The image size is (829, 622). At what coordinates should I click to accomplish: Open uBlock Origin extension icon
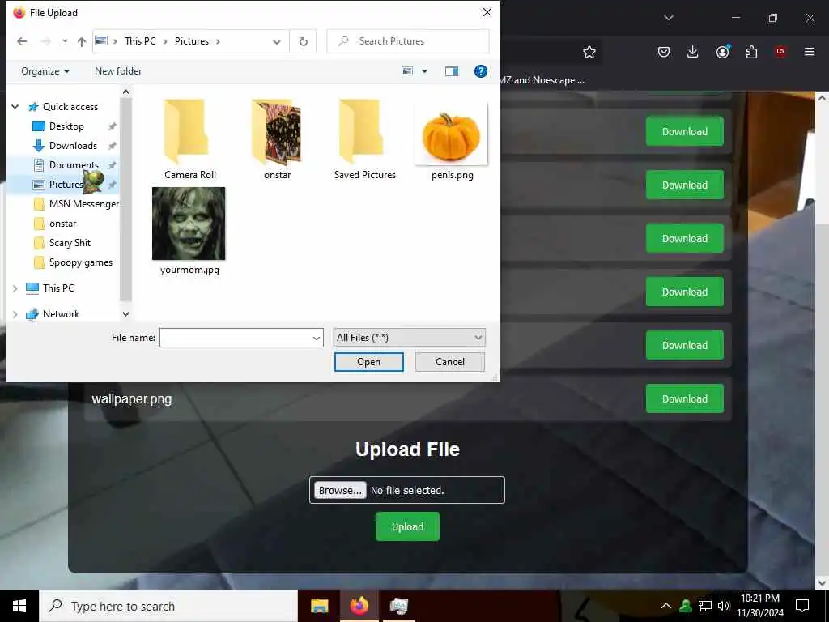coord(780,52)
